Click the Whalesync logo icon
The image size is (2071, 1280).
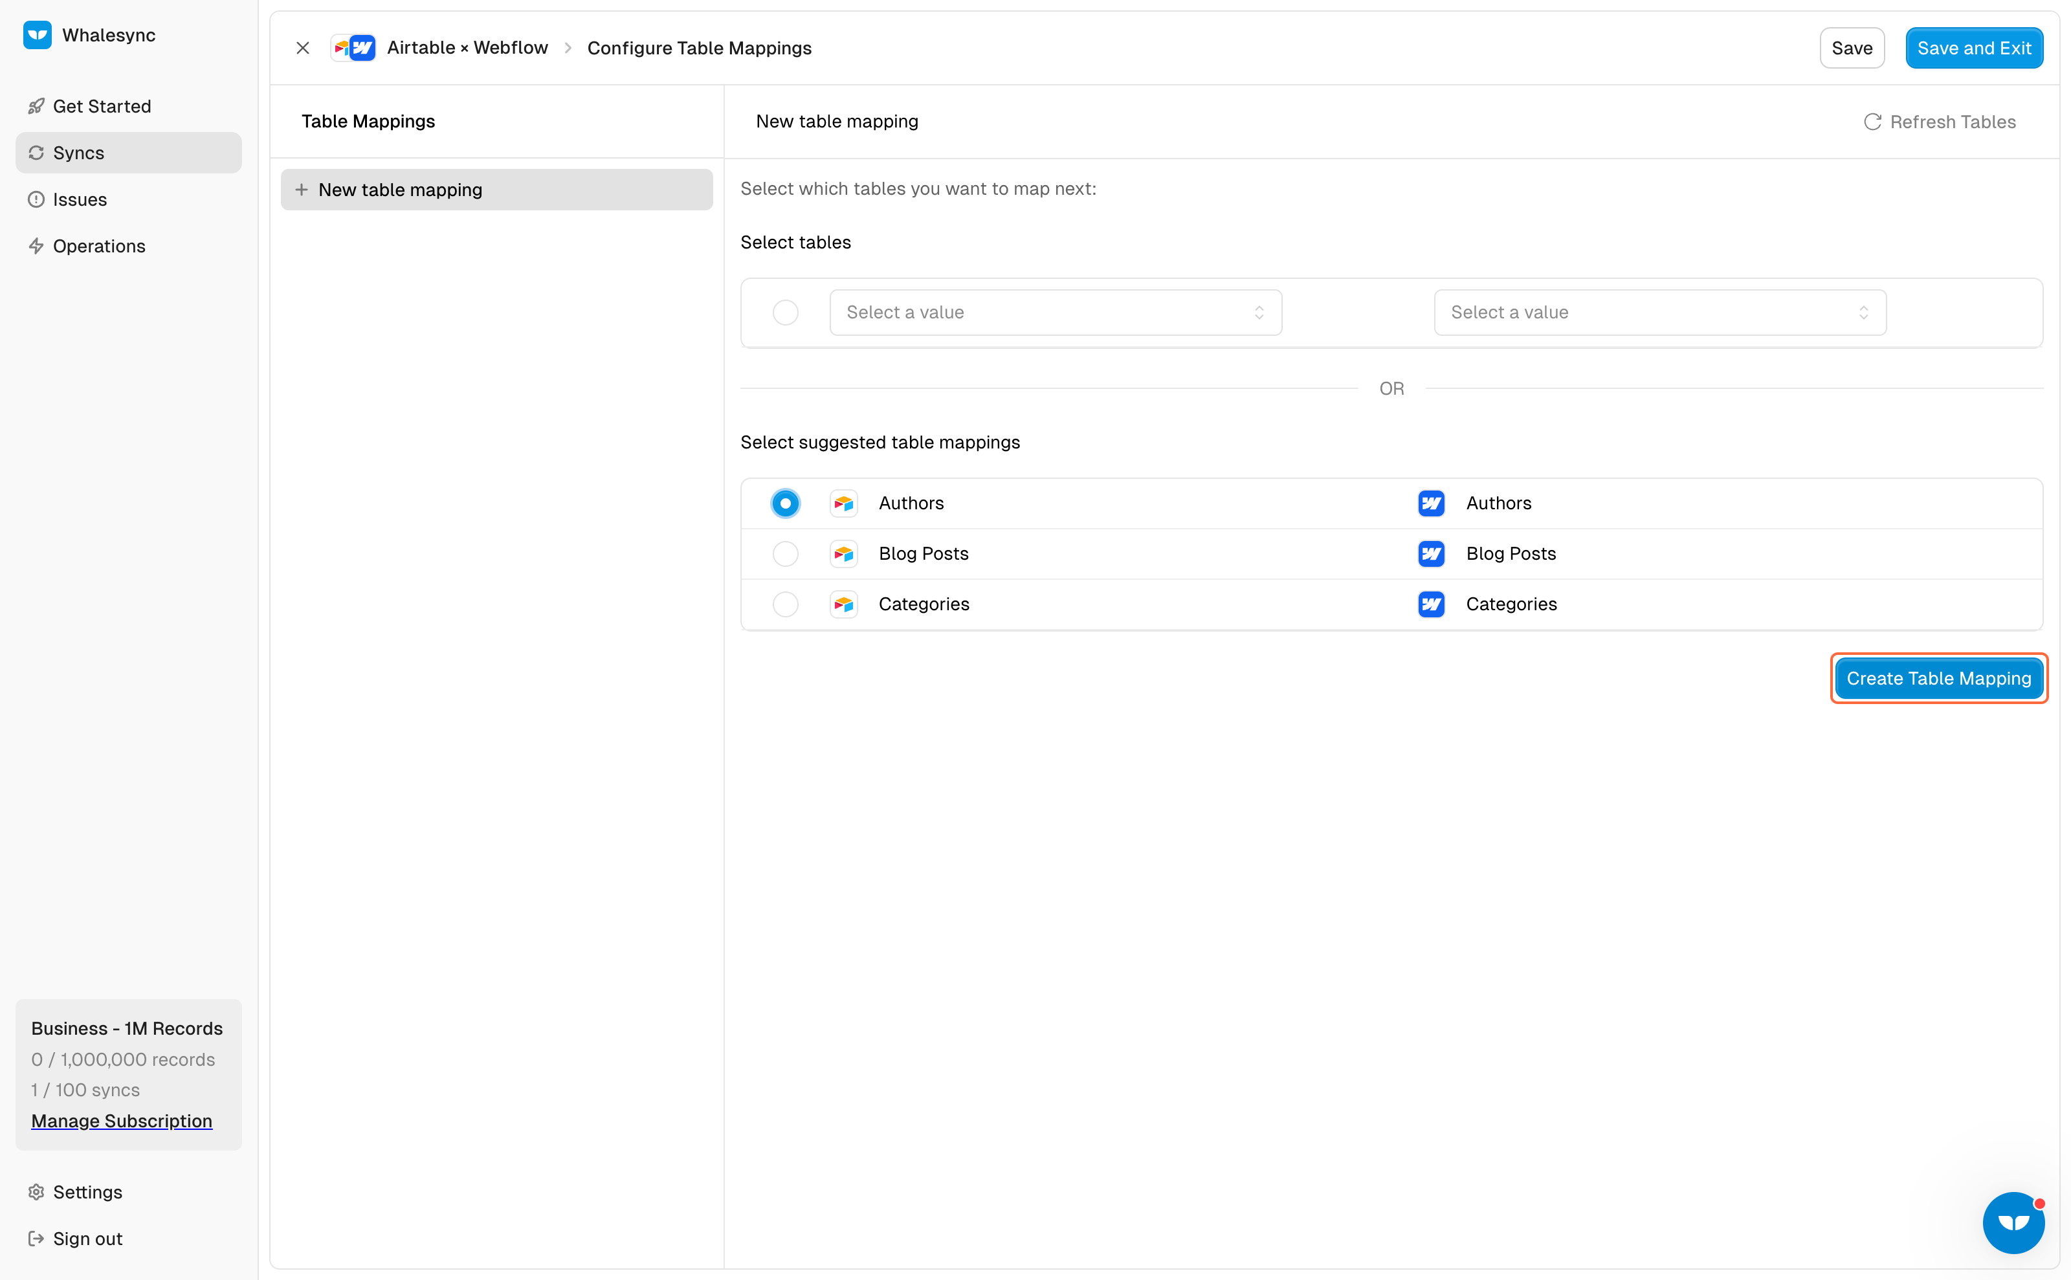tap(38, 35)
